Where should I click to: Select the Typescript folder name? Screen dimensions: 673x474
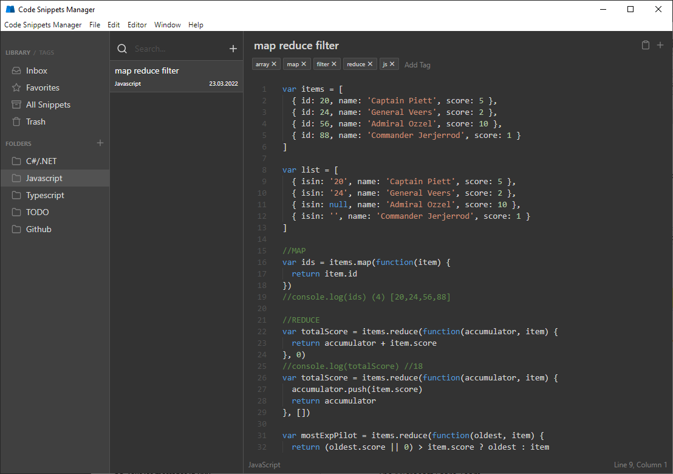coord(45,195)
